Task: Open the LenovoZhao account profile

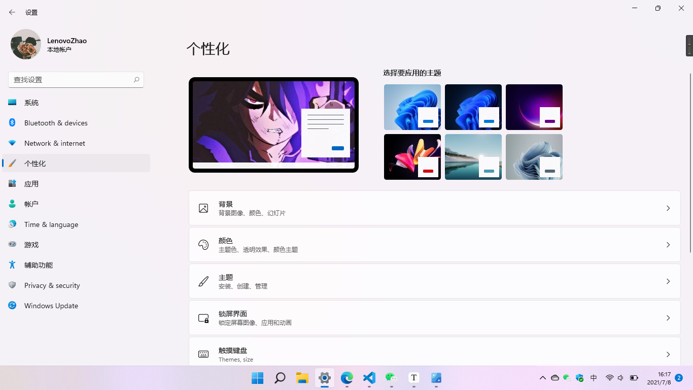Action: [x=49, y=45]
